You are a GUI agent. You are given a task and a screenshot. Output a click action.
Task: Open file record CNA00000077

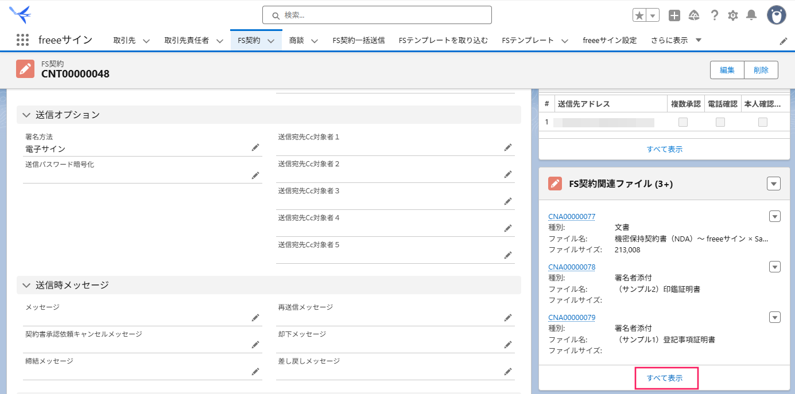point(572,216)
